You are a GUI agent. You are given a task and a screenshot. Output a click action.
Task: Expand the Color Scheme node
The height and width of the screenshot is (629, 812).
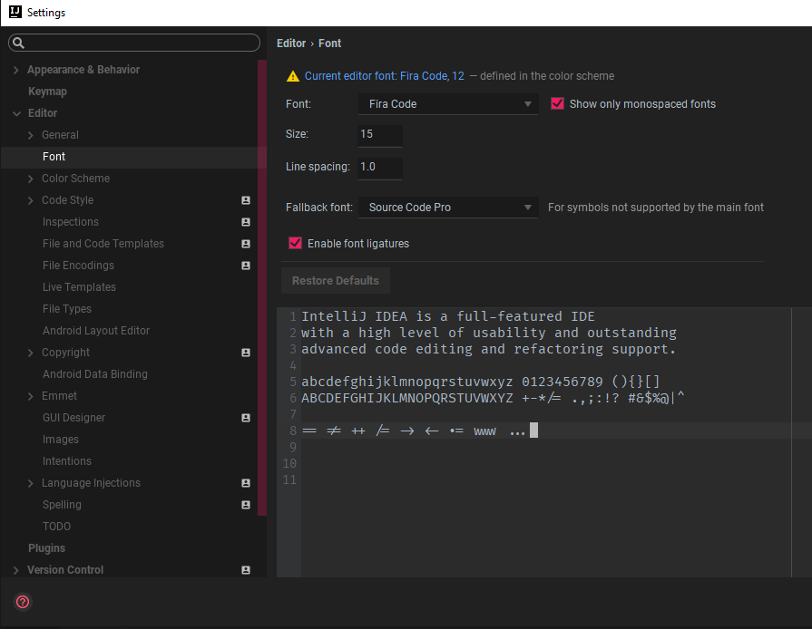tap(31, 179)
